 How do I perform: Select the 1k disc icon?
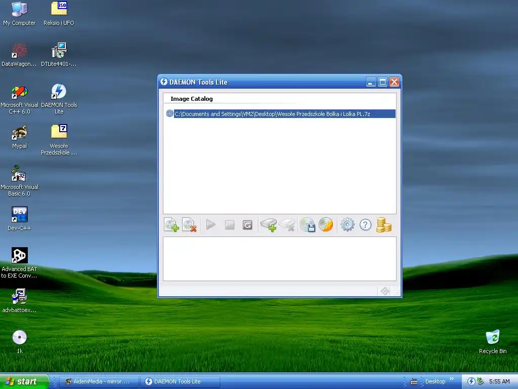[20, 342]
